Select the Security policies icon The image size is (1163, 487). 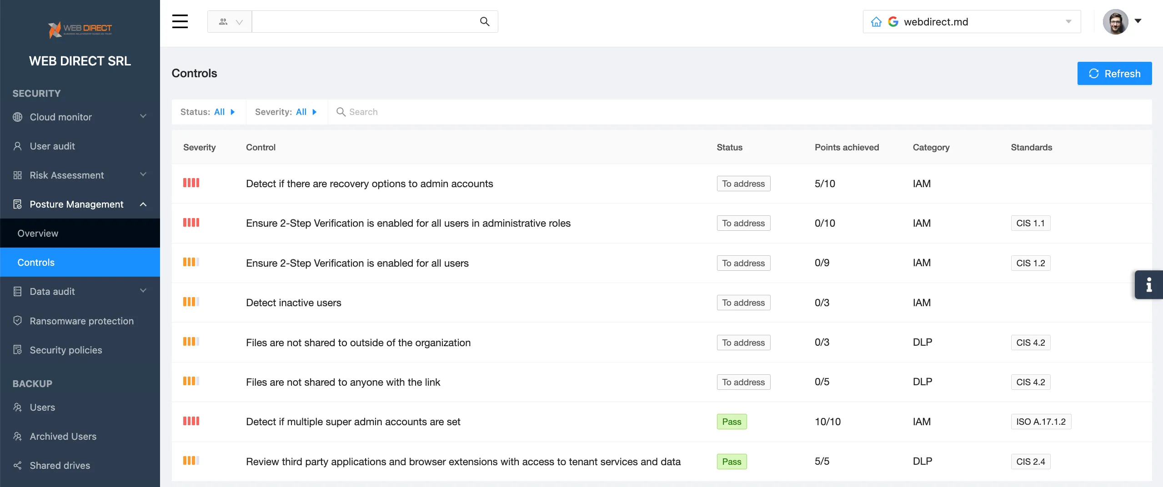pos(17,350)
